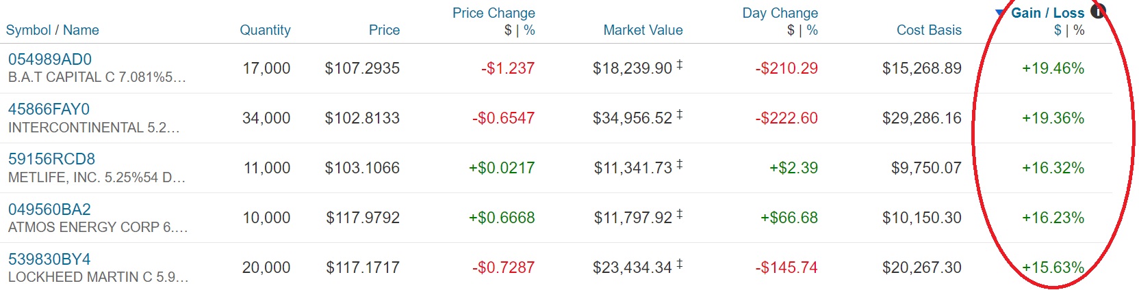Open the 59156RCD8 MetLife bond link

51,159
